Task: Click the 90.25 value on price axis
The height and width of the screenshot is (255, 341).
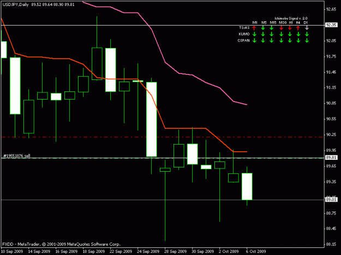Action: (331, 134)
